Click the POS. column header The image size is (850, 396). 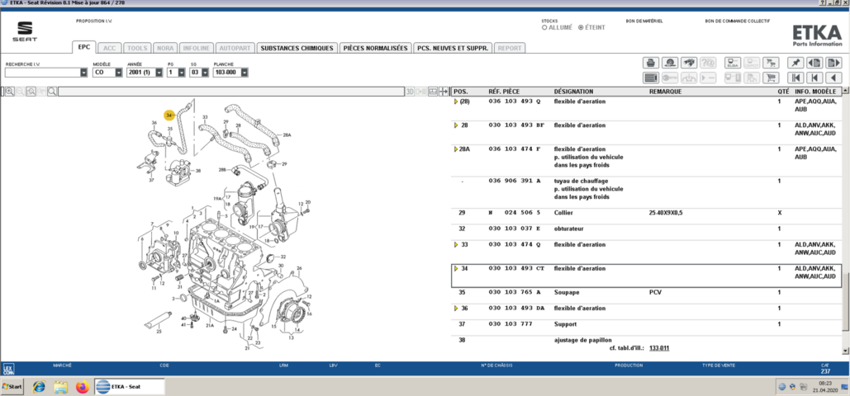pyautogui.click(x=461, y=92)
